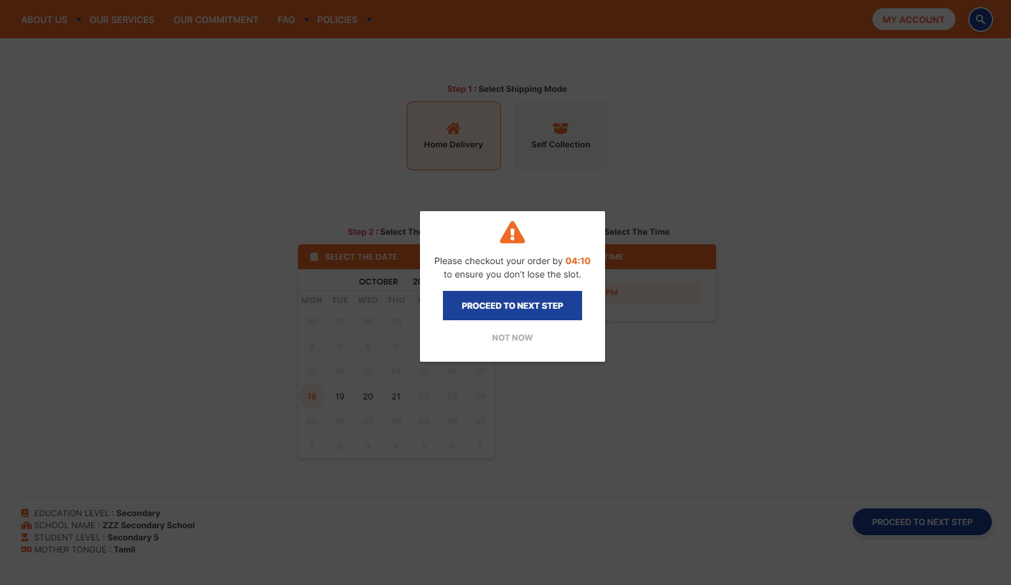Click 'Select The Date' header text
Image resolution: width=1011 pixels, height=585 pixels.
tap(361, 256)
